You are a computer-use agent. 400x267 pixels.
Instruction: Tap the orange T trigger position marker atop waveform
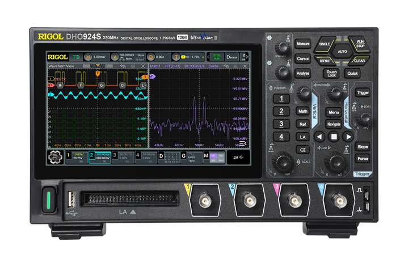(x=98, y=74)
